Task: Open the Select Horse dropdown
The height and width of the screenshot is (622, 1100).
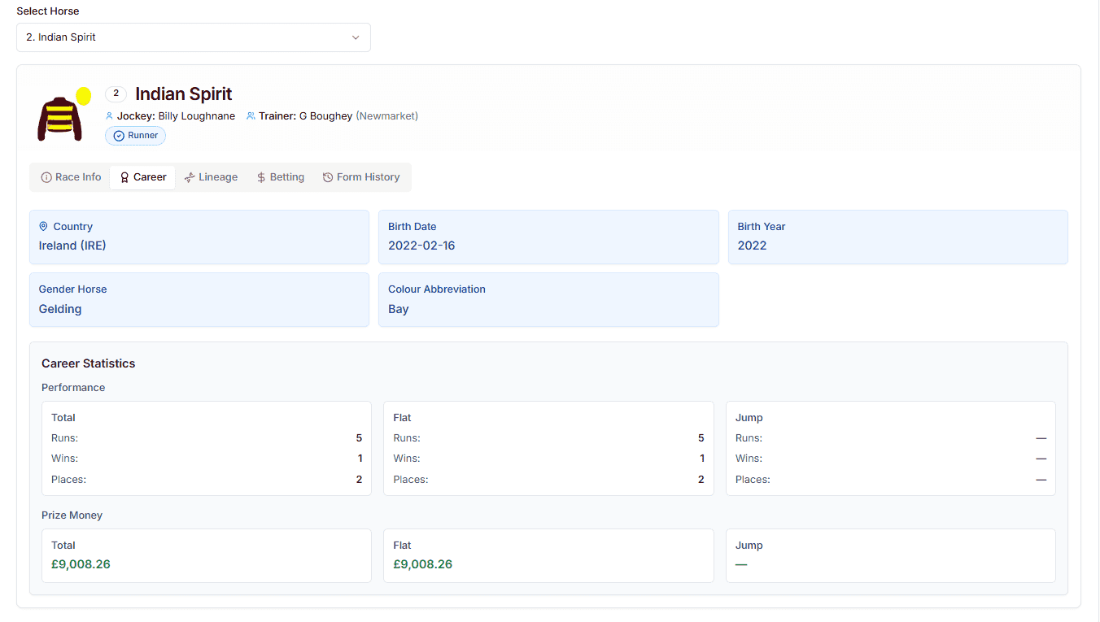Action: click(193, 37)
